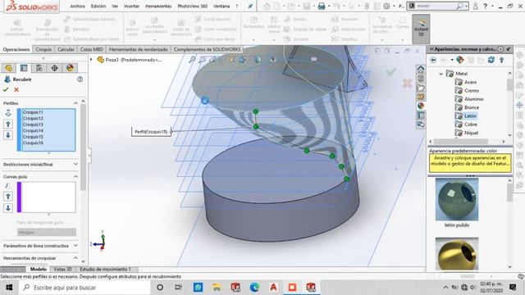The image size is (525, 295).
Task: Open the Archivo menu
Action: coord(77,6)
